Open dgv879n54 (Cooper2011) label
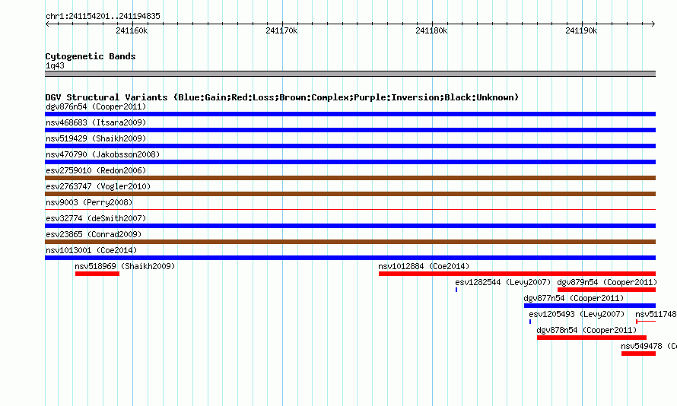 point(607,282)
